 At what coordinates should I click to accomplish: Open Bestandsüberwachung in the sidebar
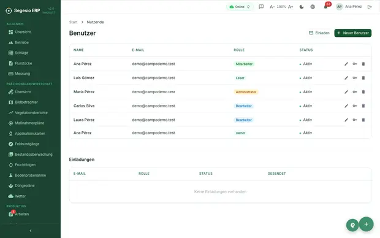tap(30, 155)
